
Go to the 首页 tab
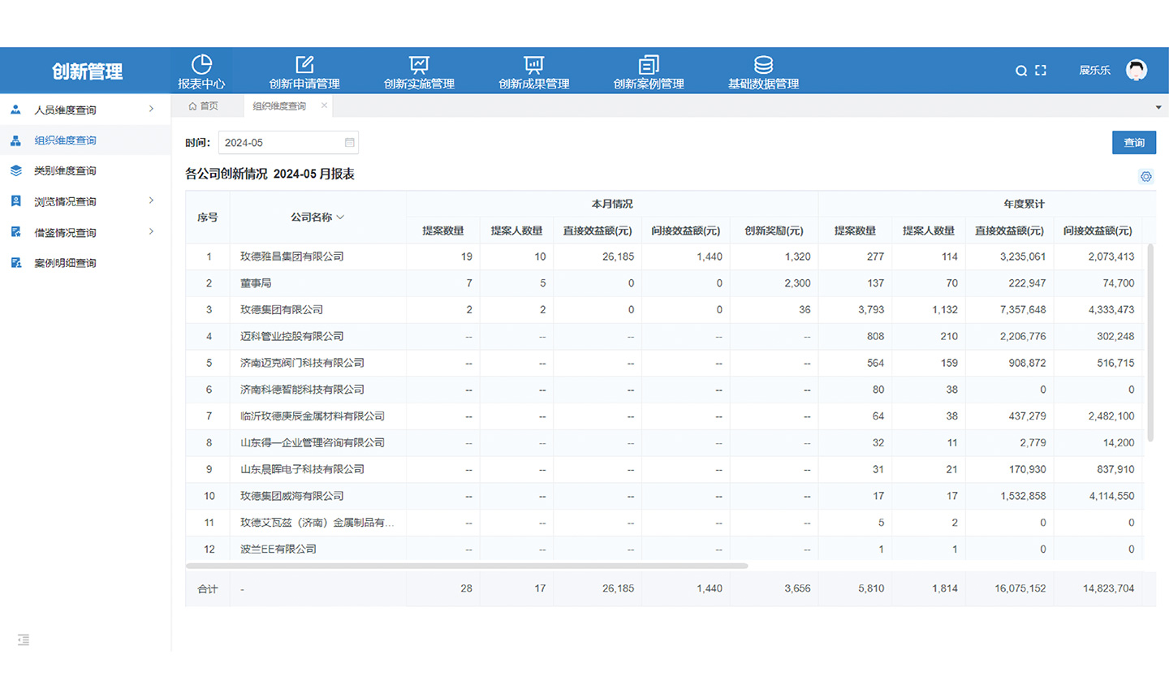208,106
